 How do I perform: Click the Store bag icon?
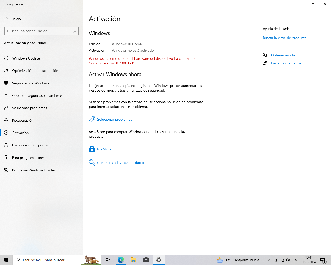click(x=92, y=149)
